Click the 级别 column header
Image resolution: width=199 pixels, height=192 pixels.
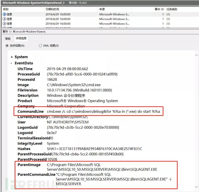[6, 9]
